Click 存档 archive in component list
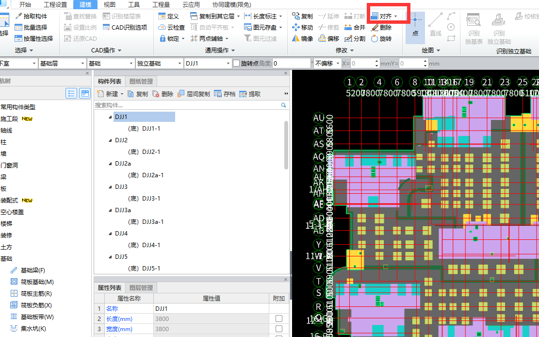The image size is (539, 337). (225, 94)
